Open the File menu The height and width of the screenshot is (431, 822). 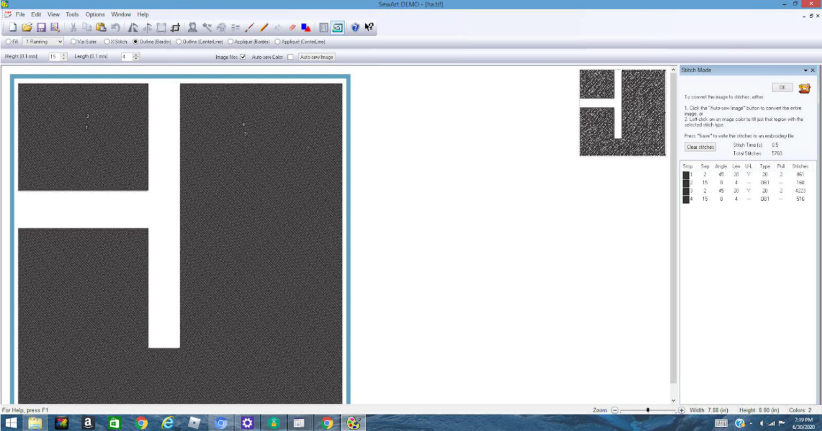20,14
